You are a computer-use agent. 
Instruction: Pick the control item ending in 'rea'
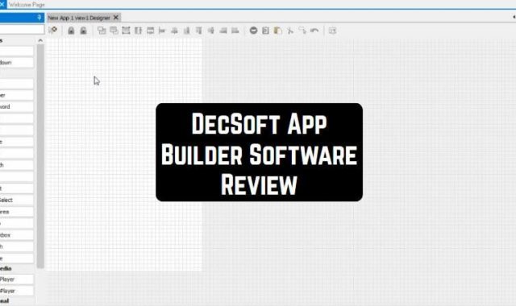[x=16, y=212]
